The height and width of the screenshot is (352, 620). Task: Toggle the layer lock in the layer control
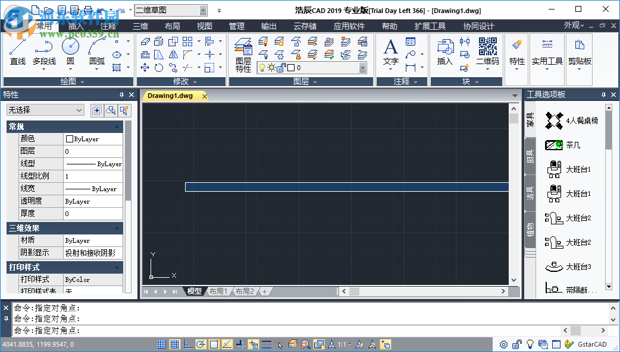point(280,68)
